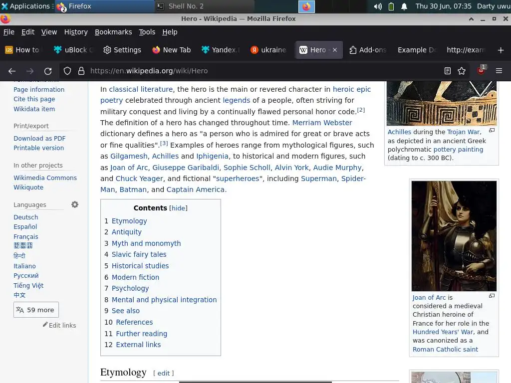Open the Русский language version
This screenshot has height=383, width=511.
pos(26,275)
